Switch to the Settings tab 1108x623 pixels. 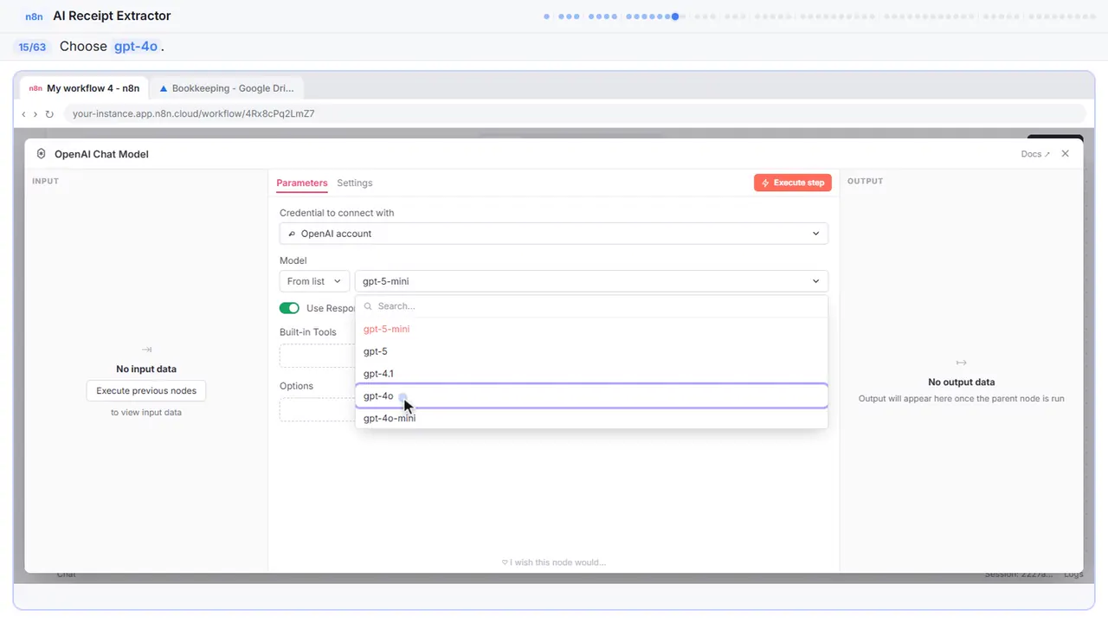tap(355, 183)
